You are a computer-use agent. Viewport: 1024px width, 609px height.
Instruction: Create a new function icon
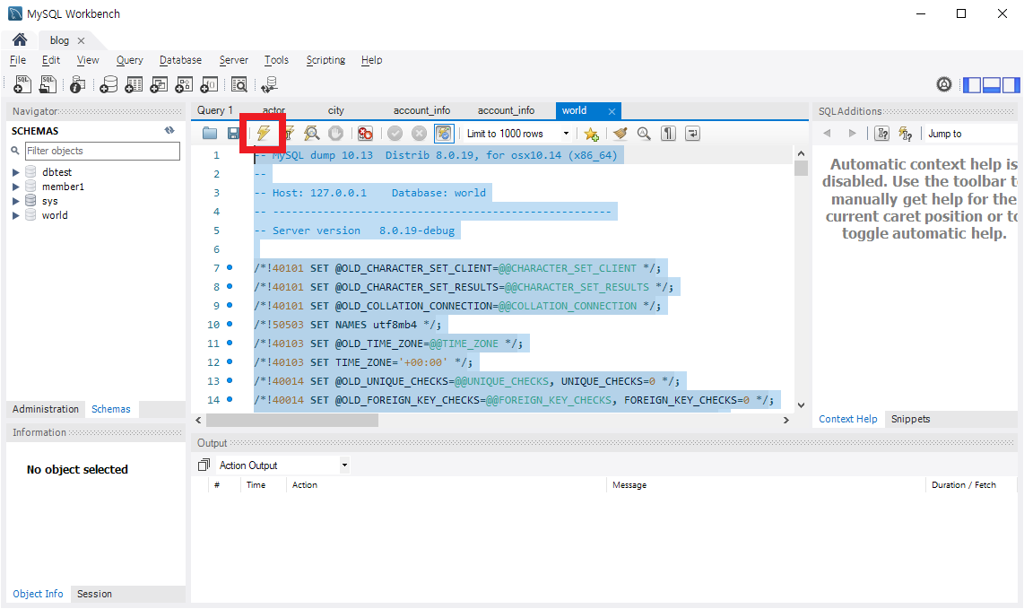(x=209, y=84)
